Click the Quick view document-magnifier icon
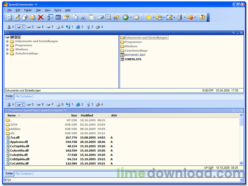 [x=108, y=17]
